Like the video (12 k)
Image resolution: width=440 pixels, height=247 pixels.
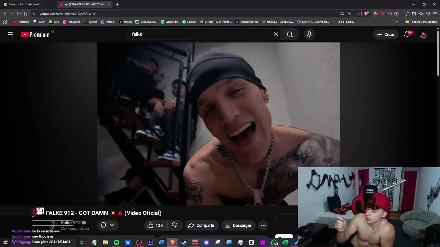coord(155,225)
